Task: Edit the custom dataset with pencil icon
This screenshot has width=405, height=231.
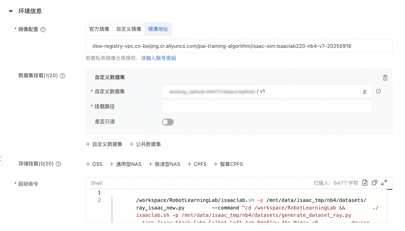Action: [x=365, y=91]
